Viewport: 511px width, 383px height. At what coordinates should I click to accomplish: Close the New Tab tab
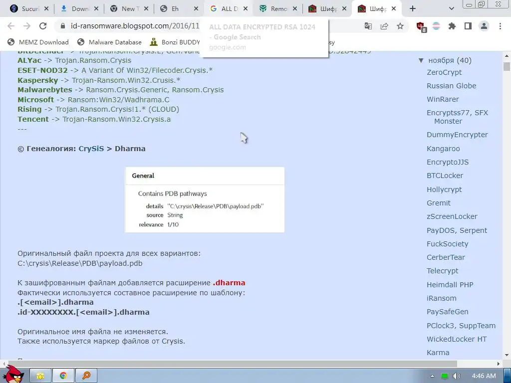tap(146, 9)
